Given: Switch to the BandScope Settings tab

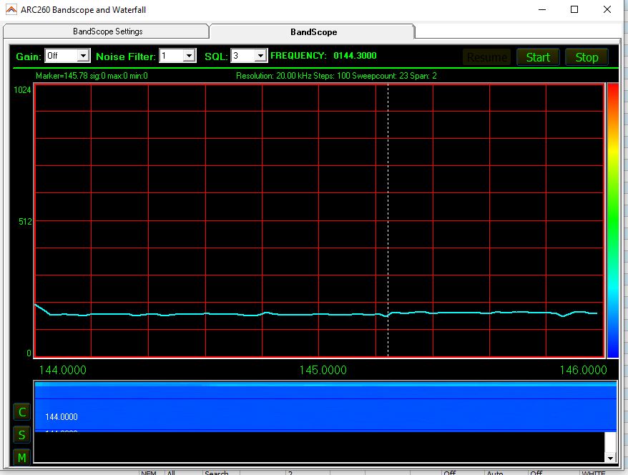Looking at the screenshot, I should coord(106,31).
